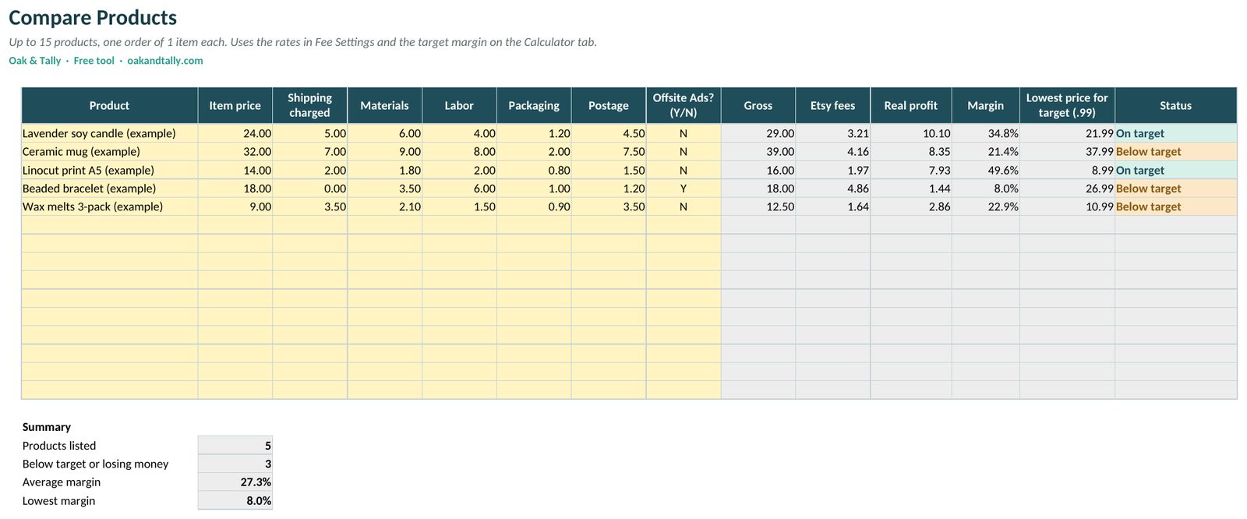This screenshot has height=519, width=1247.
Task: Select Ceramic mug gross 39.00
Action: click(758, 151)
